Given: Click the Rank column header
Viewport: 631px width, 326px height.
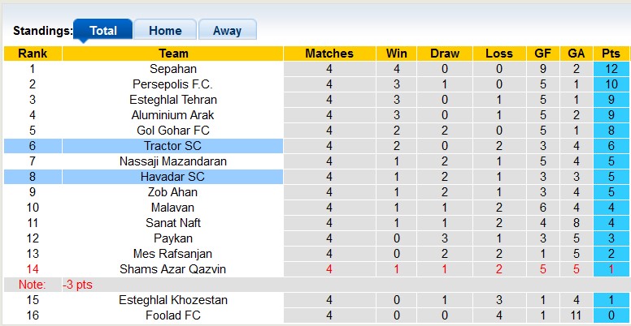Looking at the screenshot, I should pyautogui.click(x=33, y=54).
